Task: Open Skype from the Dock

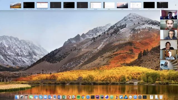Action: pyautogui.click(x=41, y=97)
